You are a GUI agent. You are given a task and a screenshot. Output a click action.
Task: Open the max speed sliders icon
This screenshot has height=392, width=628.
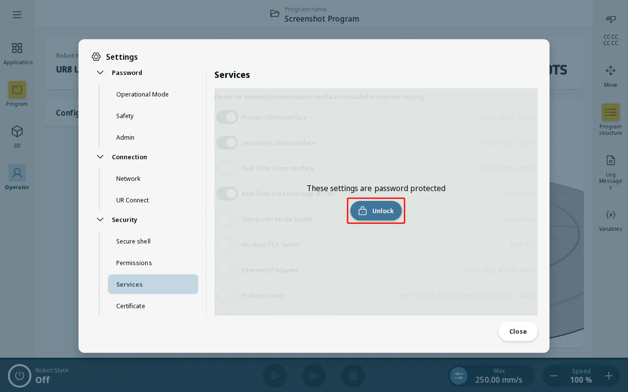tap(459, 376)
